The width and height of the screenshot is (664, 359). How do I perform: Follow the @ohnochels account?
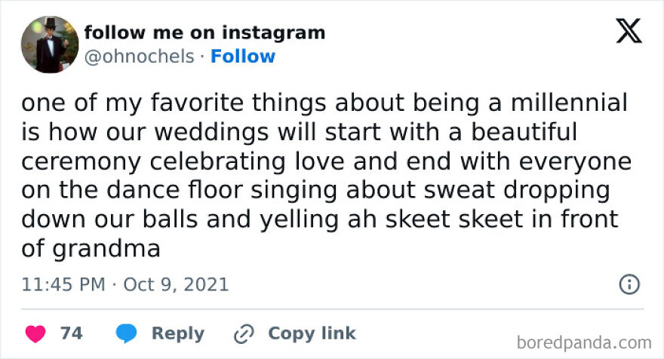(x=243, y=57)
